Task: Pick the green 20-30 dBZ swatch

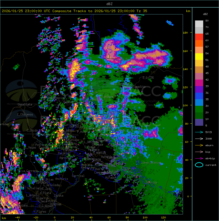Action: (x=199, y=109)
